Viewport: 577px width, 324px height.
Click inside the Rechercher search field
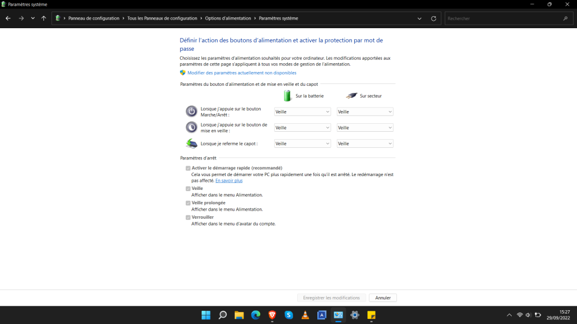coord(502,18)
